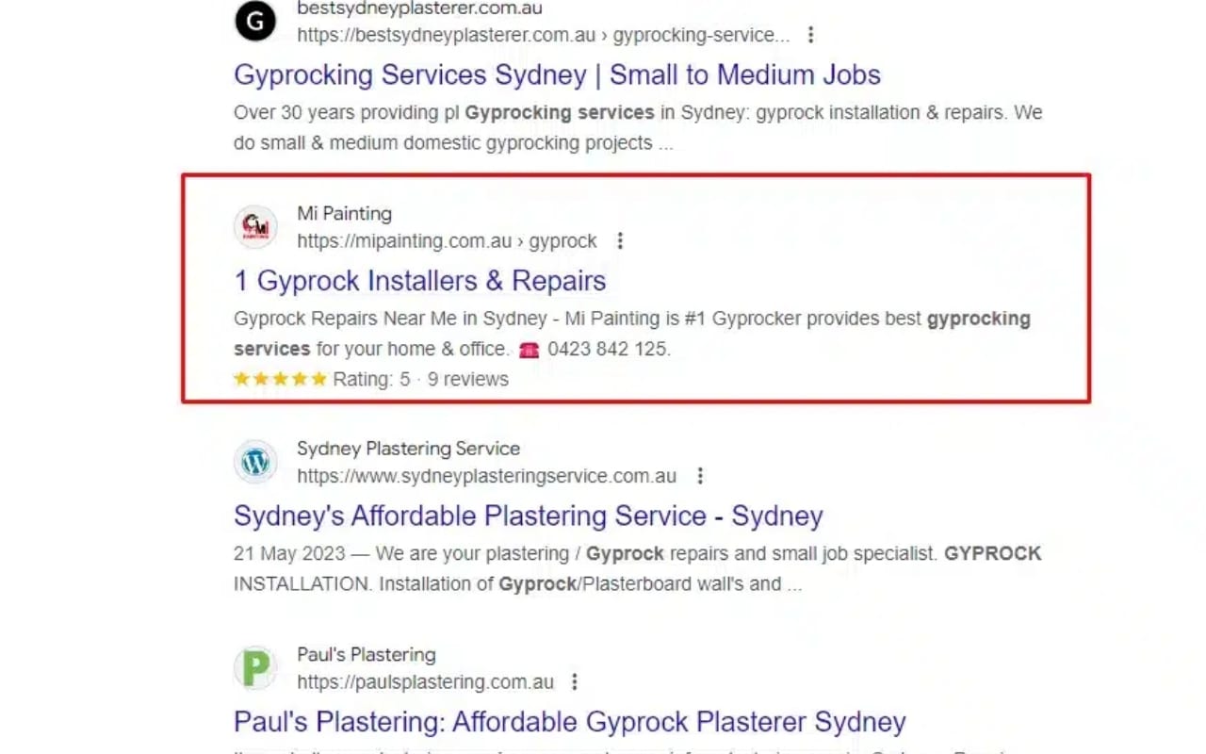Open three-dot menu beside mipainting.com.au URL
The width and height of the screenshot is (1206, 754).
click(x=620, y=241)
